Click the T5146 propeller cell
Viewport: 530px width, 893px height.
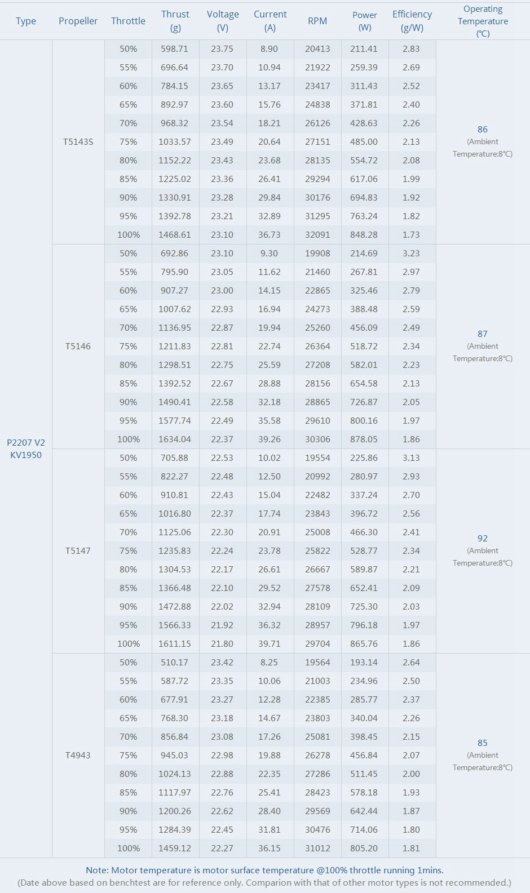[x=78, y=346]
